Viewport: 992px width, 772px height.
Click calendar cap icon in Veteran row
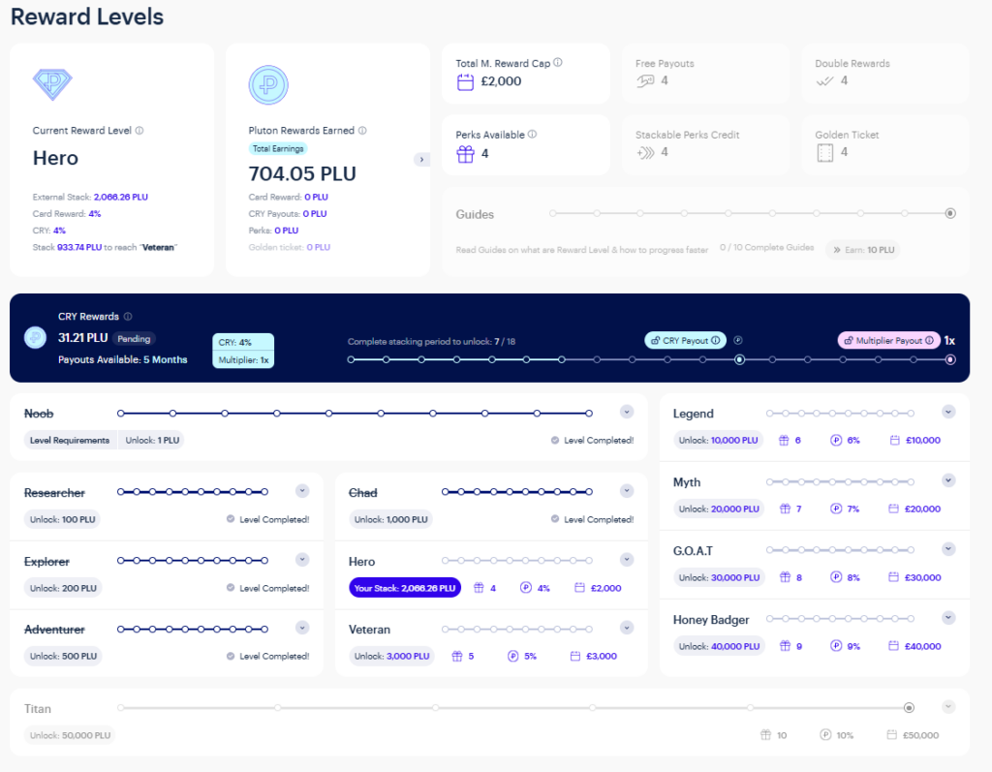[575, 656]
